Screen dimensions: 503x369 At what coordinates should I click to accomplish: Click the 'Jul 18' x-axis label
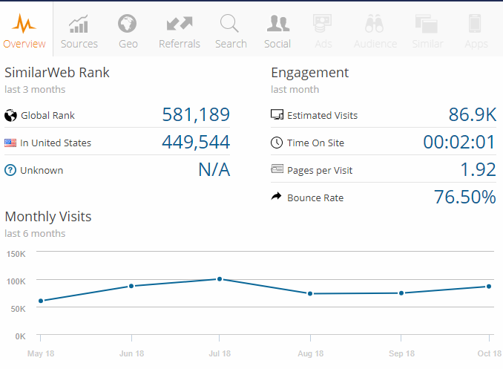tap(220, 353)
